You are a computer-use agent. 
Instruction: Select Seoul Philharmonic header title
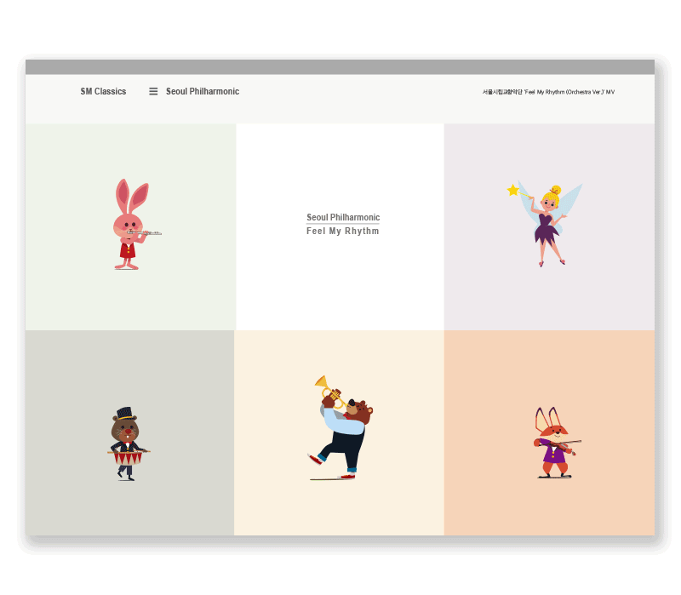pos(203,92)
